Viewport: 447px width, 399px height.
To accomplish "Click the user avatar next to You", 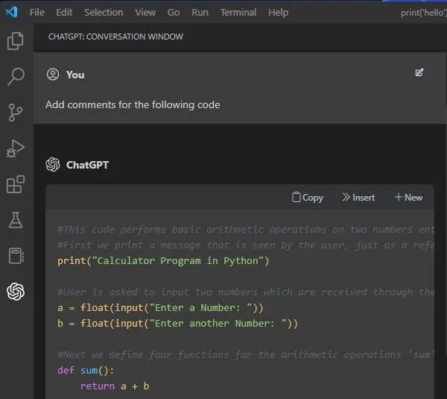I will (x=53, y=74).
